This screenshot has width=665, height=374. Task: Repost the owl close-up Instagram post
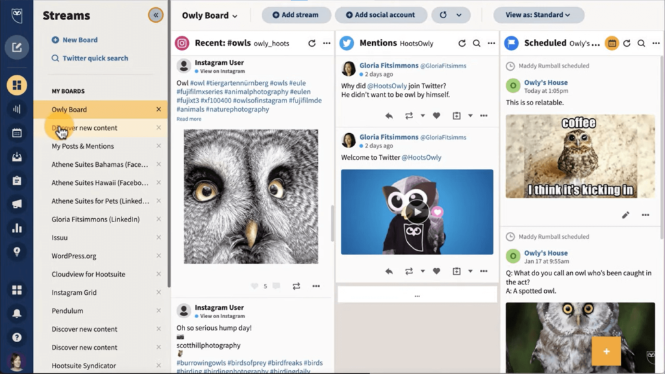[296, 286]
